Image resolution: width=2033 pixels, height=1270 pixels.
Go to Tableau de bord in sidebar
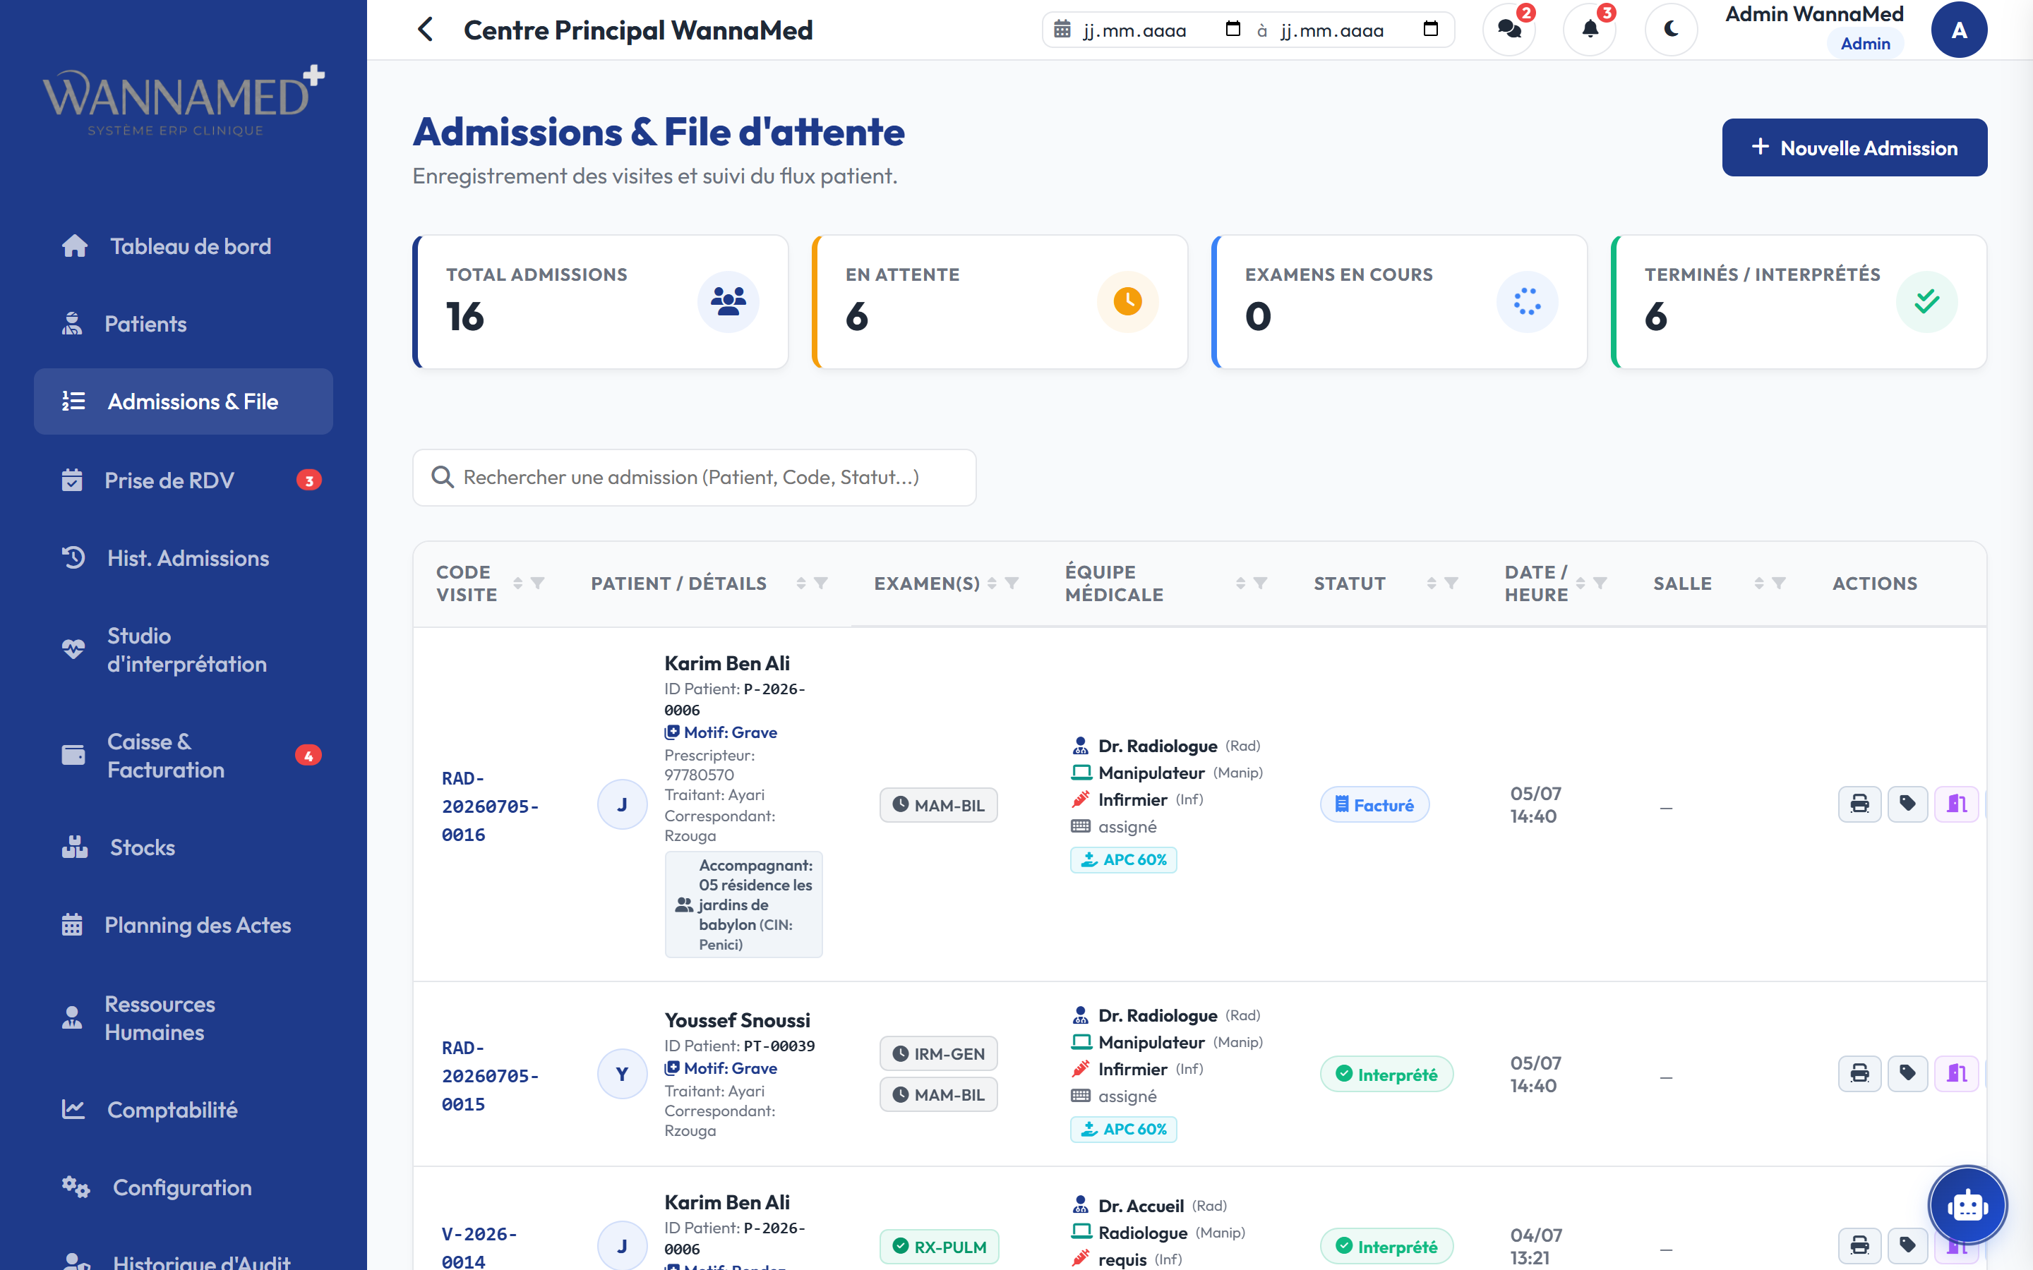183,246
